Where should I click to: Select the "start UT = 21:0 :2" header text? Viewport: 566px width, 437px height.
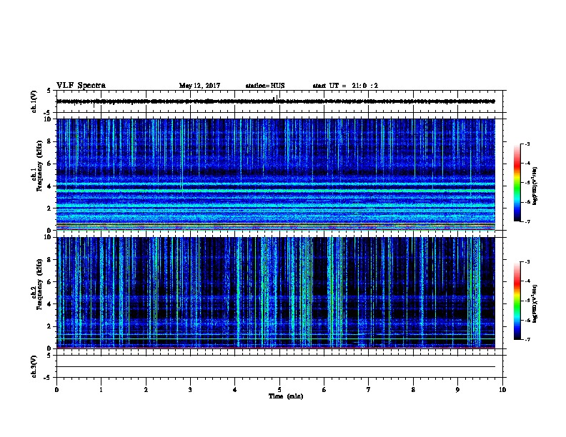tap(345, 86)
